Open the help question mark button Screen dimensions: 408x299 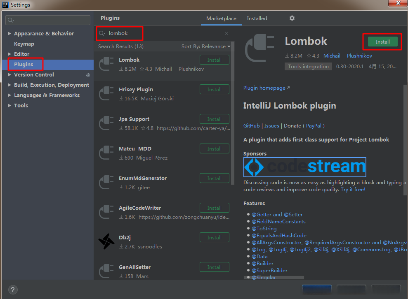(13, 290)
